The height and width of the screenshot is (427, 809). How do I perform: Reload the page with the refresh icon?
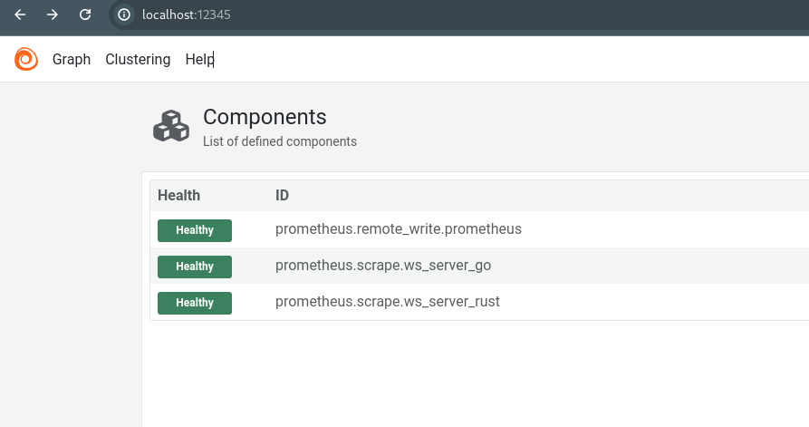(x=85, y=15)
